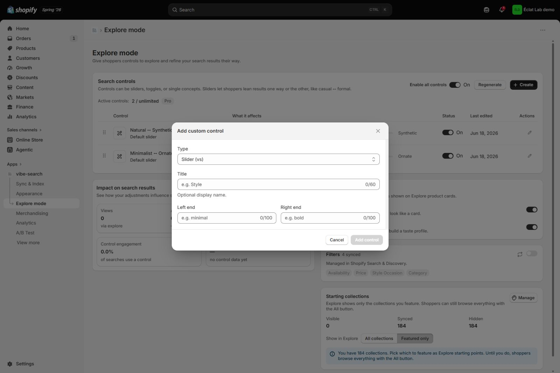Focus the Title input field

click(x=278, y=184)
